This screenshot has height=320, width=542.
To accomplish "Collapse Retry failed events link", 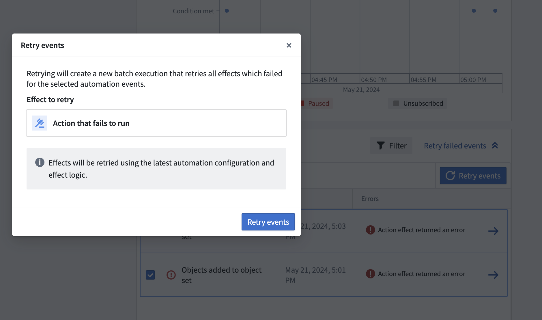I will [x=461, y=146].
